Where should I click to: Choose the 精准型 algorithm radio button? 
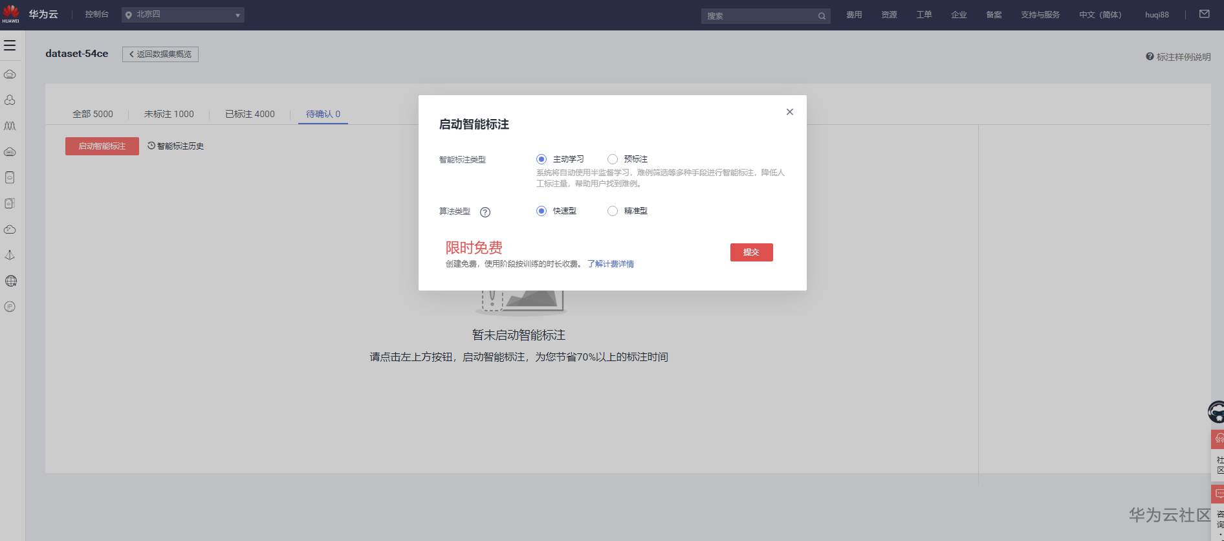coord(613,211)
